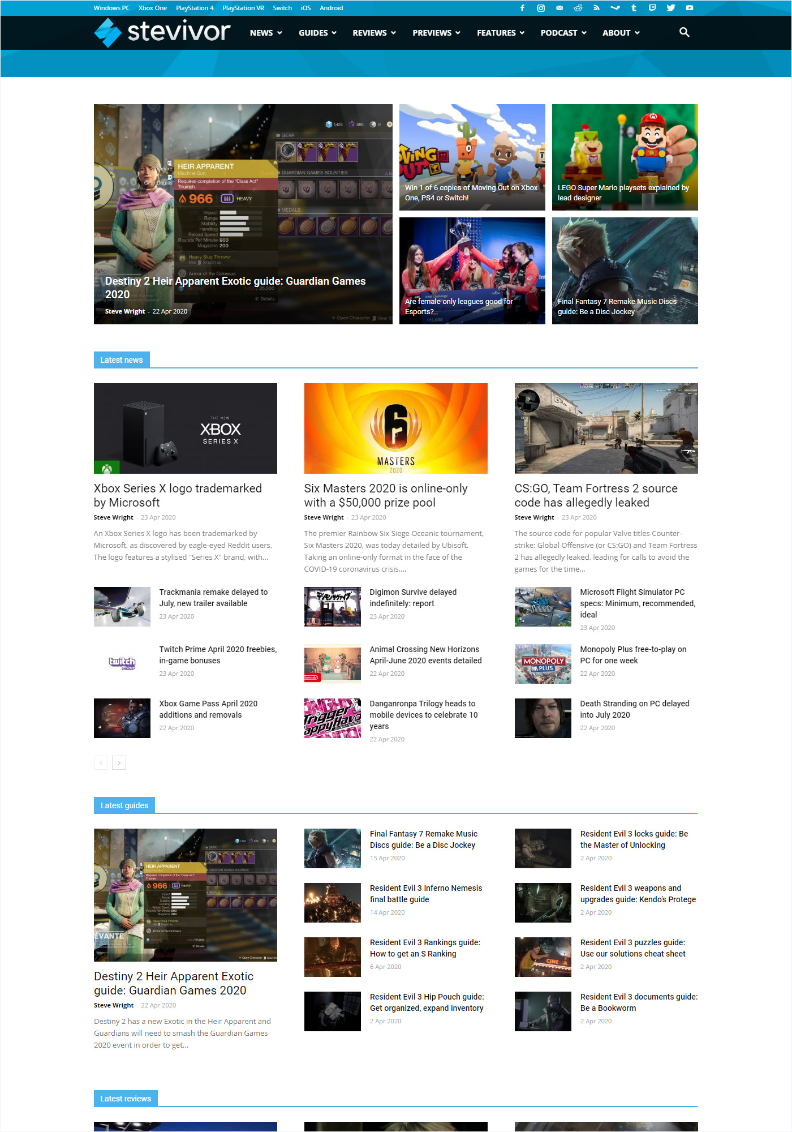Select Windows PC in top bar
Screen dimensions: 792x1132
111,8
